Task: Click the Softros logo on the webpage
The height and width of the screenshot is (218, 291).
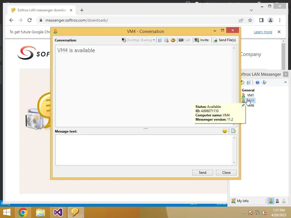Action: (34, 53)
